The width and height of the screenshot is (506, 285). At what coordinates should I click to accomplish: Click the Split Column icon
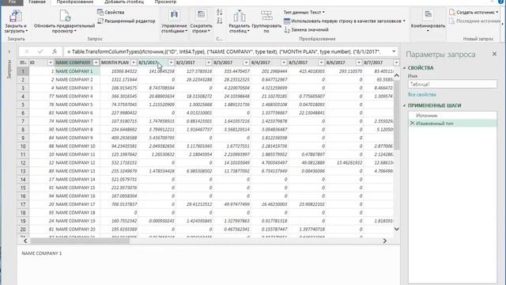pos(239,16)
